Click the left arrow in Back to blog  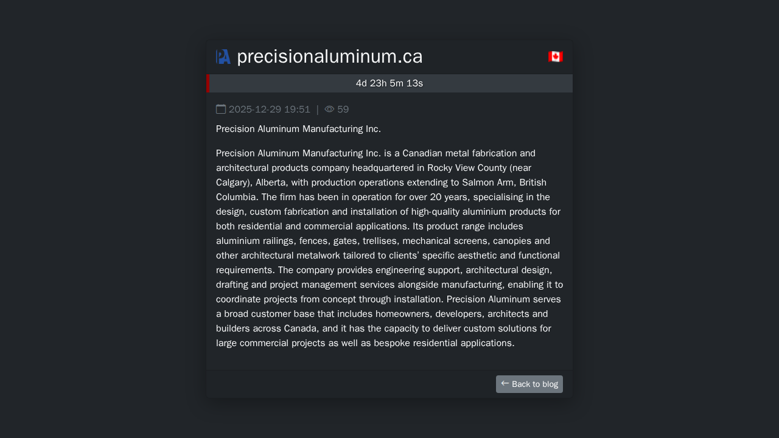[x=505, y=383]
